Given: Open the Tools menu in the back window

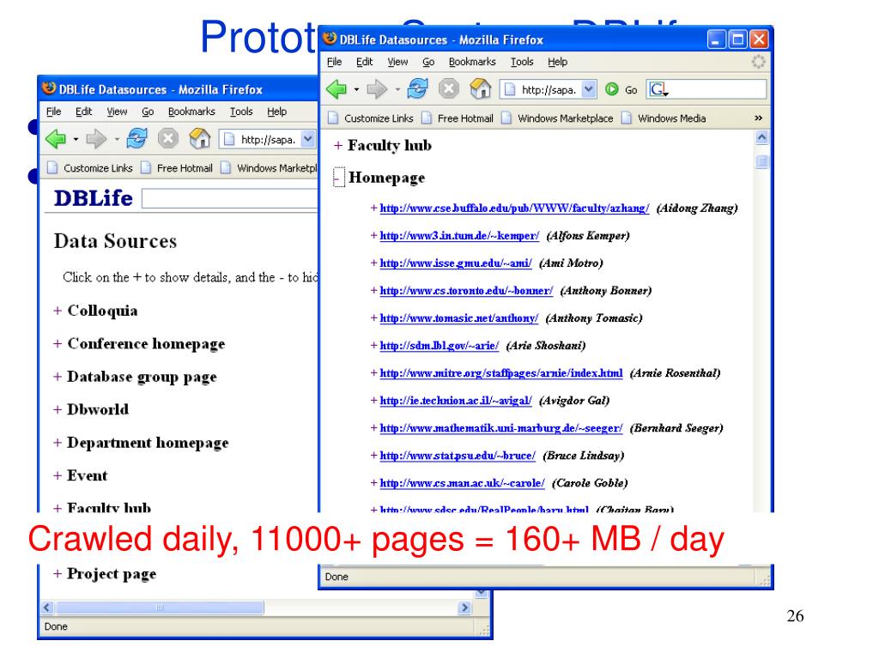Looking at the screenshot, I should pos(241,112).
